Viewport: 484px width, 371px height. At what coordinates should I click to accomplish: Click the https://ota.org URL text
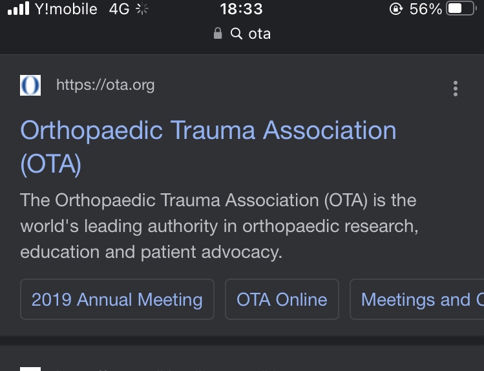105,85
